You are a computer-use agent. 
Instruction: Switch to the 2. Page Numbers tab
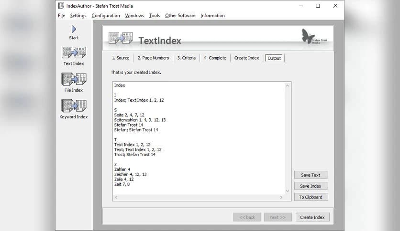[153, 58]
